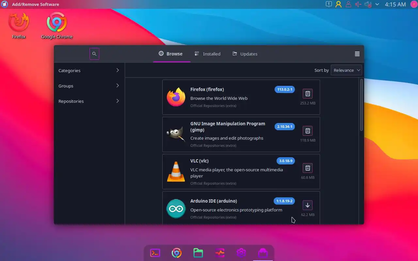The height and width of the screenshot is (261, 418).
Task: Expand the Repositories sidebar section
Action: click(89, 101)
